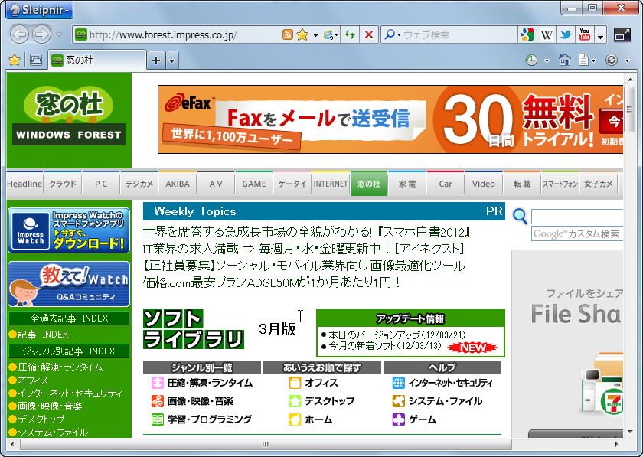The width and height of the screenshot is (643, 457).
Task: Open the Sleipnir menu button
Action: coord(37,9)
